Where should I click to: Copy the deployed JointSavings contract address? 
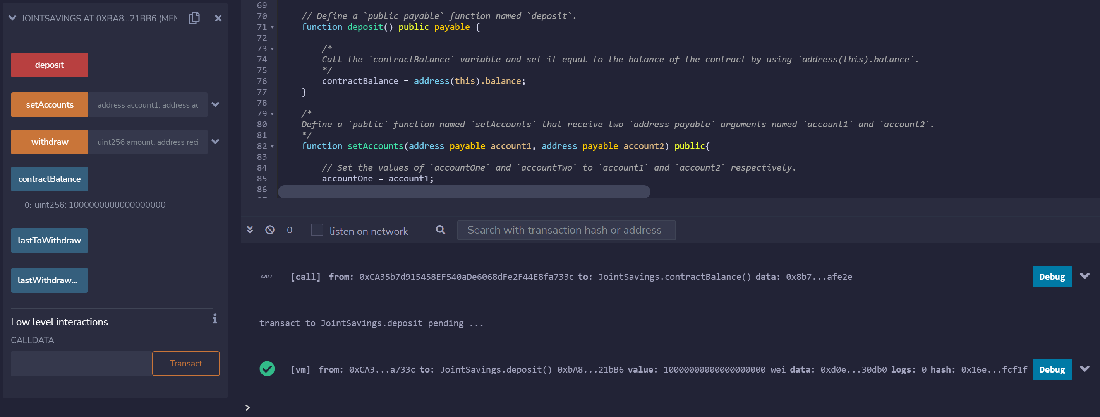(x=194, y=18)
